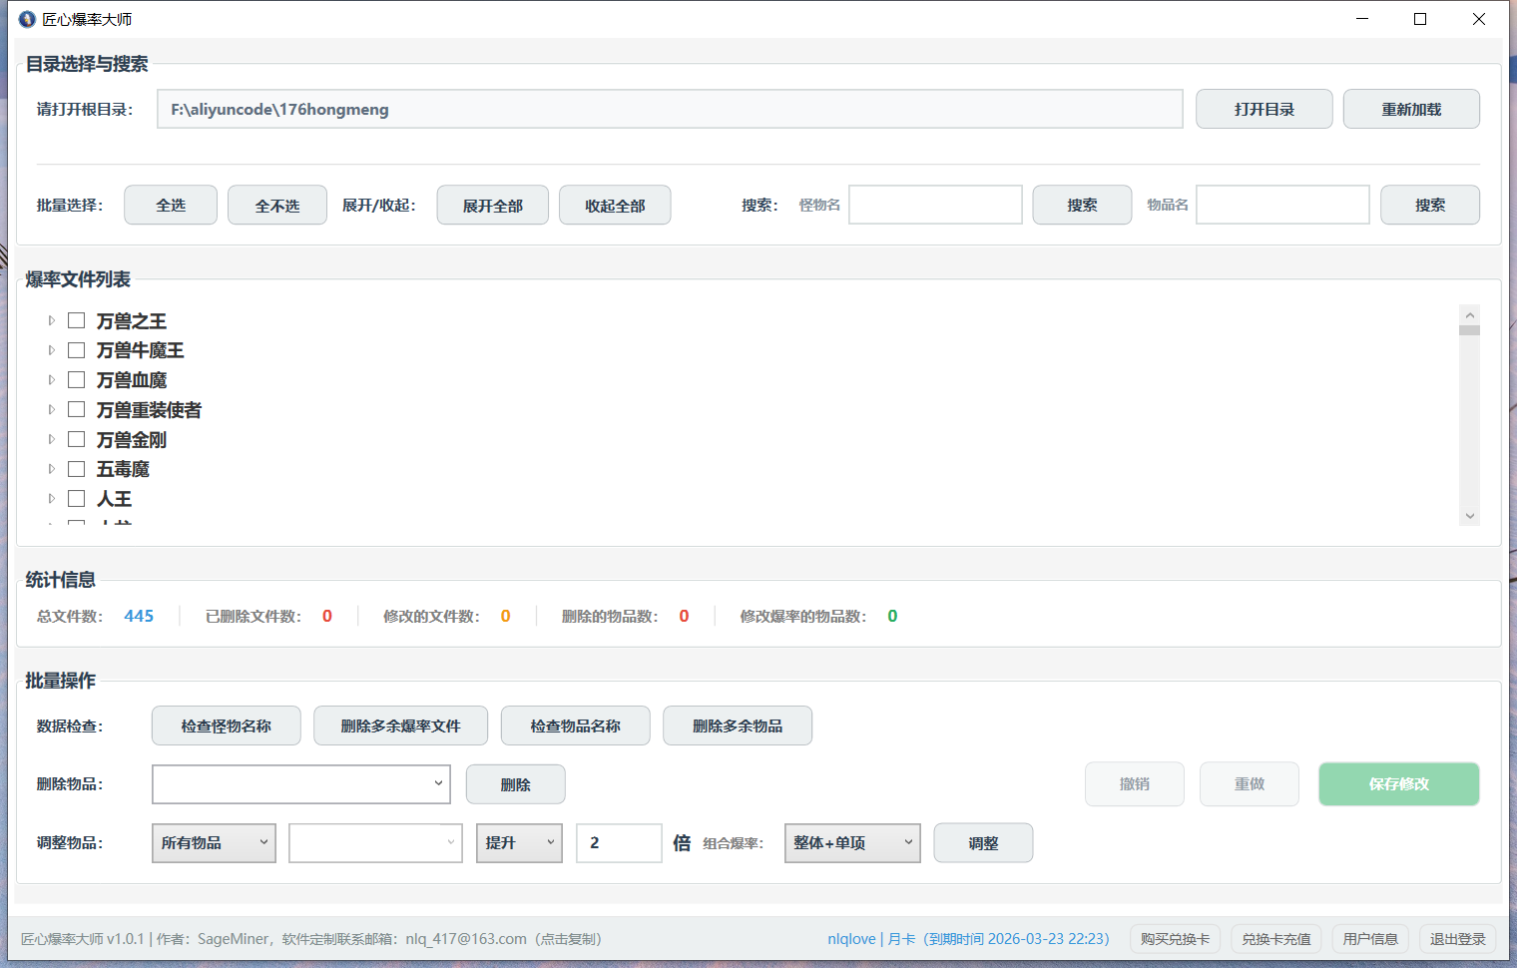Expand the 万兽牛魔王 tree node
This screenshot has height=968, width=1517.
[x=51, y=349]
